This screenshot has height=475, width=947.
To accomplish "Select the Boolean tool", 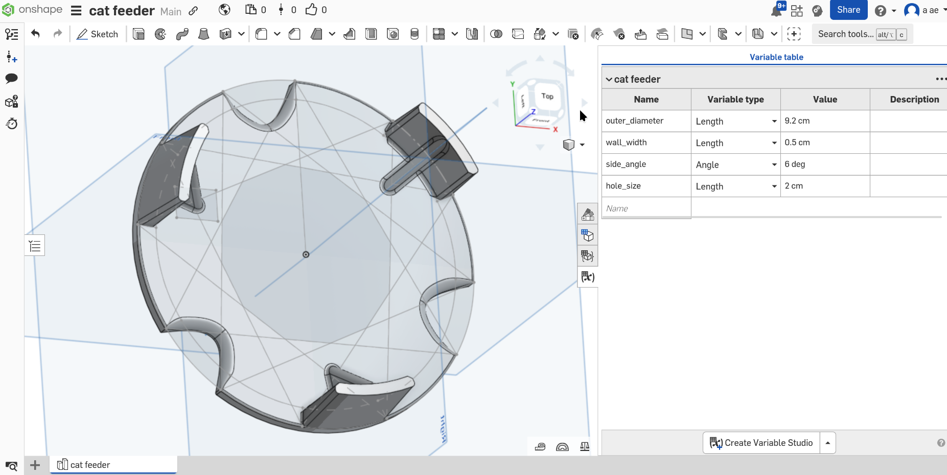I will [x=496, y=34].
